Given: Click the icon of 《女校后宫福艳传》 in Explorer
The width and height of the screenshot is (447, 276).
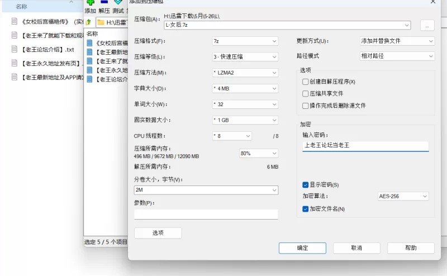Looking at the screenshot, I should pos(15,21).
